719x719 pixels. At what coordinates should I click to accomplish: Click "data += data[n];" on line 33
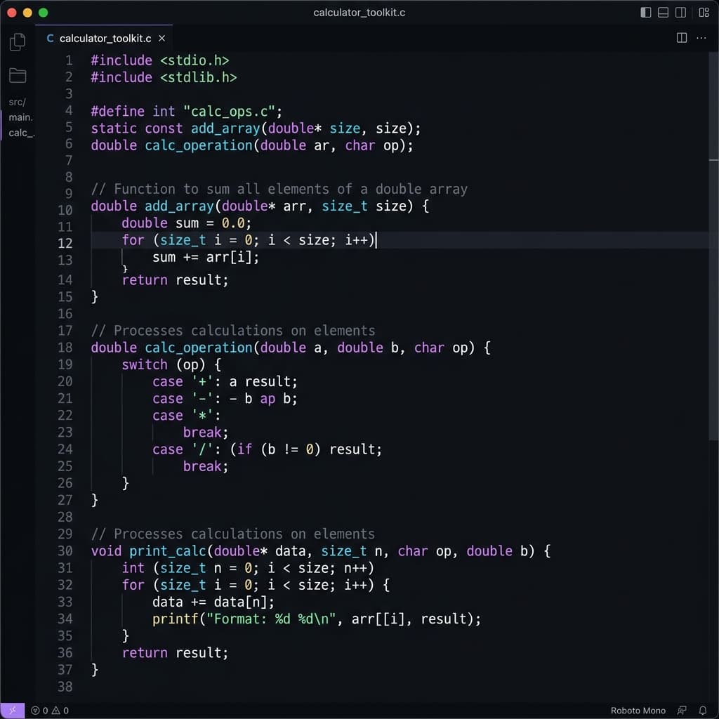(x=213, y=602)
